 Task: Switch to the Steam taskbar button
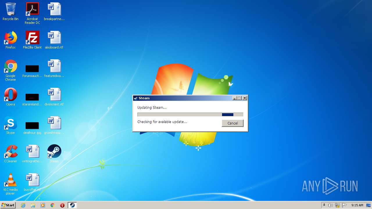pos(72,205)
